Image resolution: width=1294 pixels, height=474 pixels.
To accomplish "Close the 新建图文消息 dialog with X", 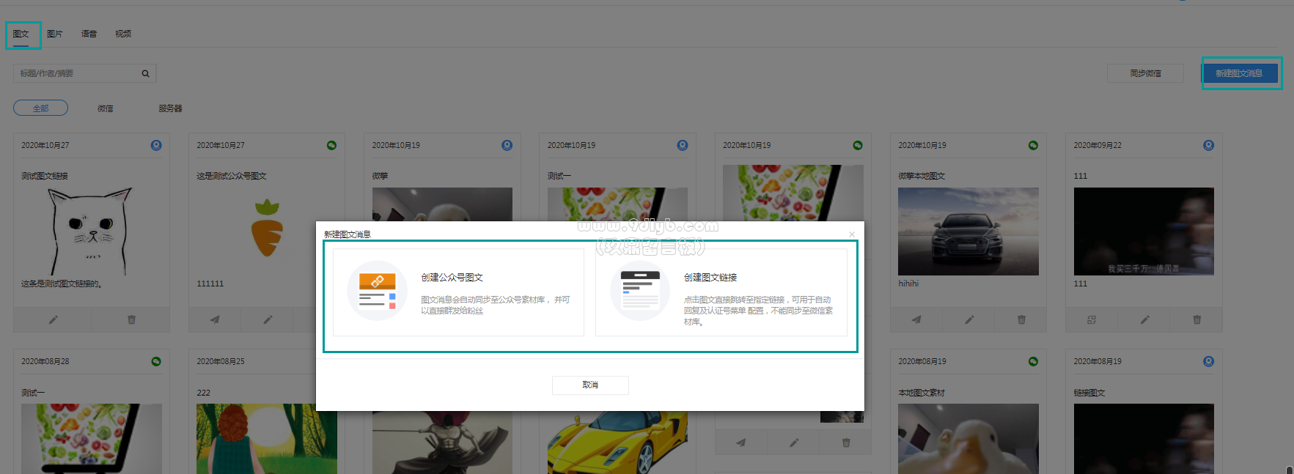I will pyautogui.click(x=851, y=234).
